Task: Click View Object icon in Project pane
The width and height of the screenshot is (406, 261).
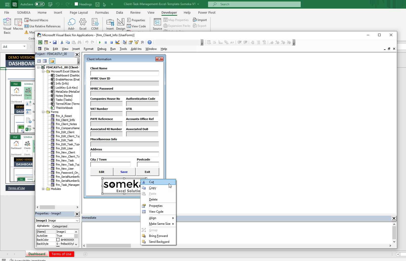Action: click(45, 61)
